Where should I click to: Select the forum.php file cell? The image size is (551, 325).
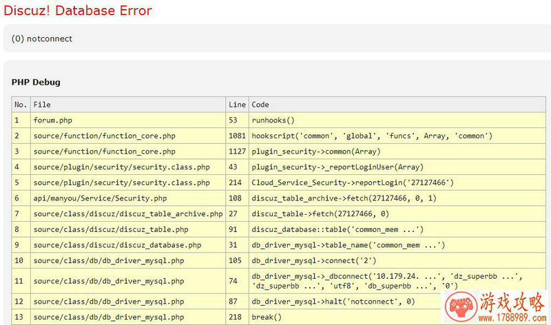[53, 120]
